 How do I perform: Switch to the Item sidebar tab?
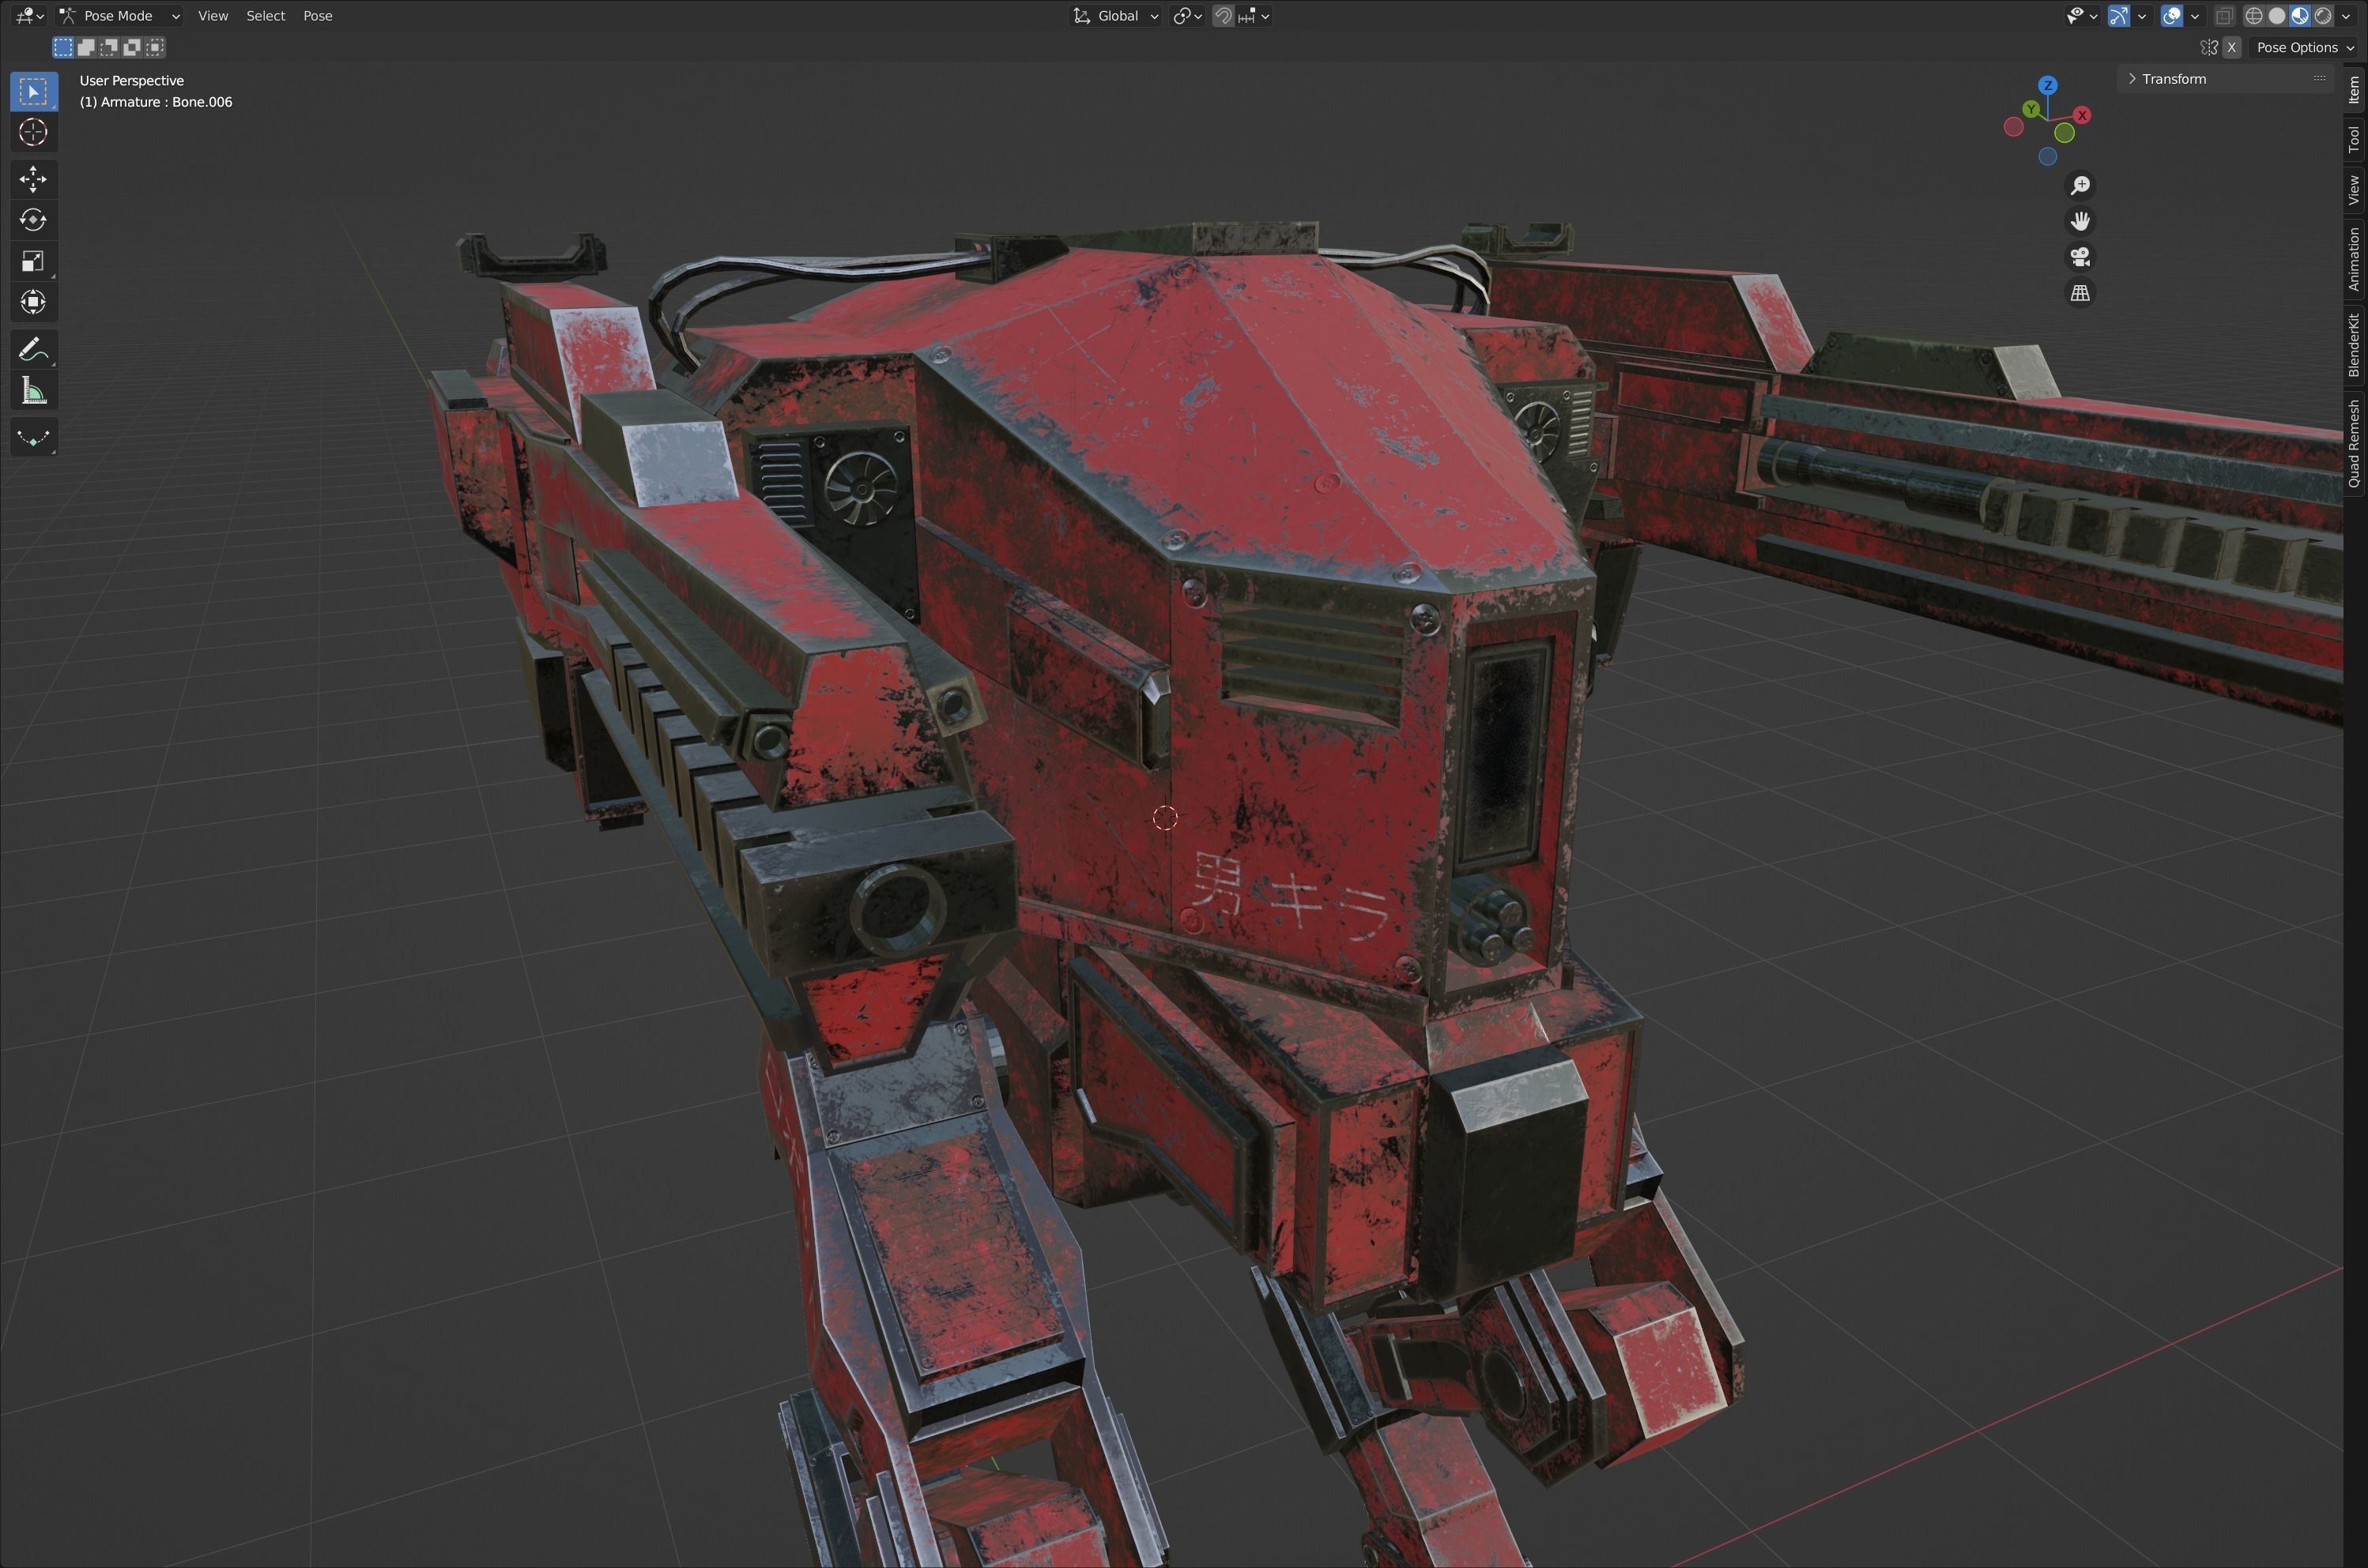tap(2355, 90)
